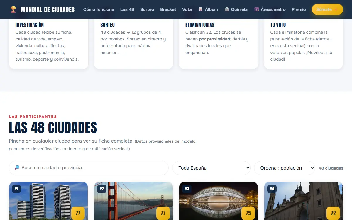Focus the Busca tu ciudad search field

[89, 168]
